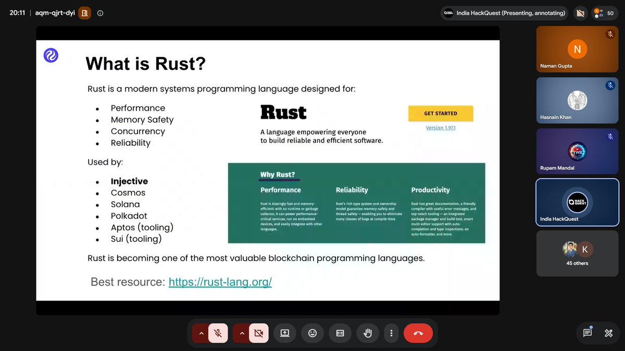Open the annotation tools icon
This screenshot has height=351, width=625.
coord(608,333)
